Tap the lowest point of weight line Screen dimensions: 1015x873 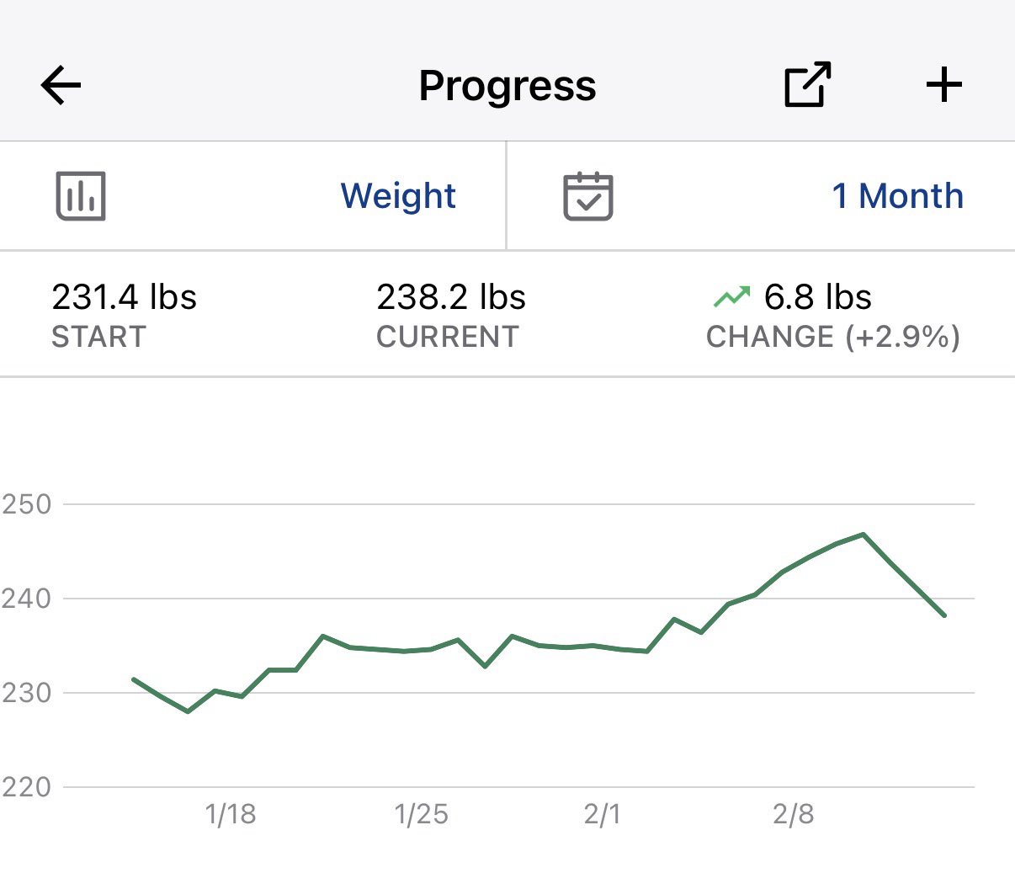[188, 711]
